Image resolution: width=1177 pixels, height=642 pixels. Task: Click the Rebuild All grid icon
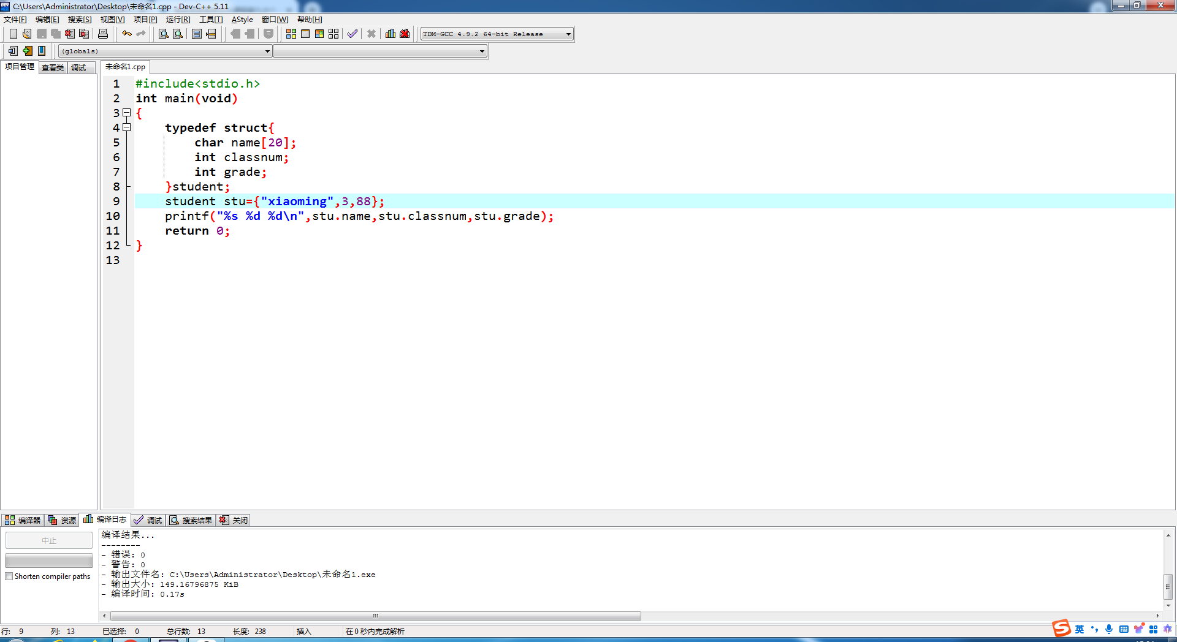(333, 34)
